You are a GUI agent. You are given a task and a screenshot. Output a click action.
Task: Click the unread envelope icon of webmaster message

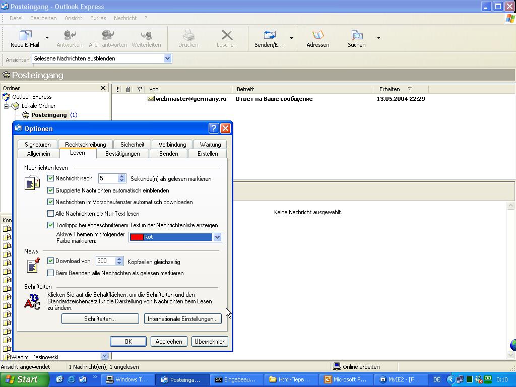151,99
